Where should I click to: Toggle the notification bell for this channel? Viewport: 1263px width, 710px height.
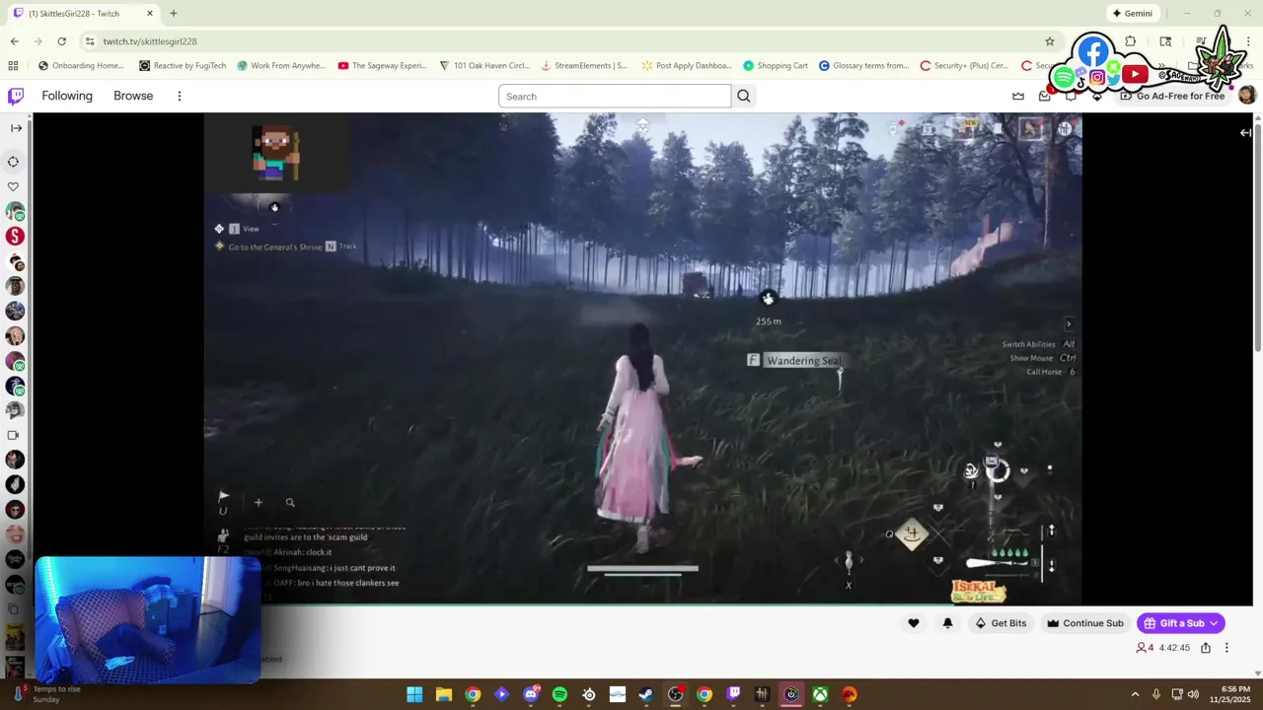tap(947, 623)
